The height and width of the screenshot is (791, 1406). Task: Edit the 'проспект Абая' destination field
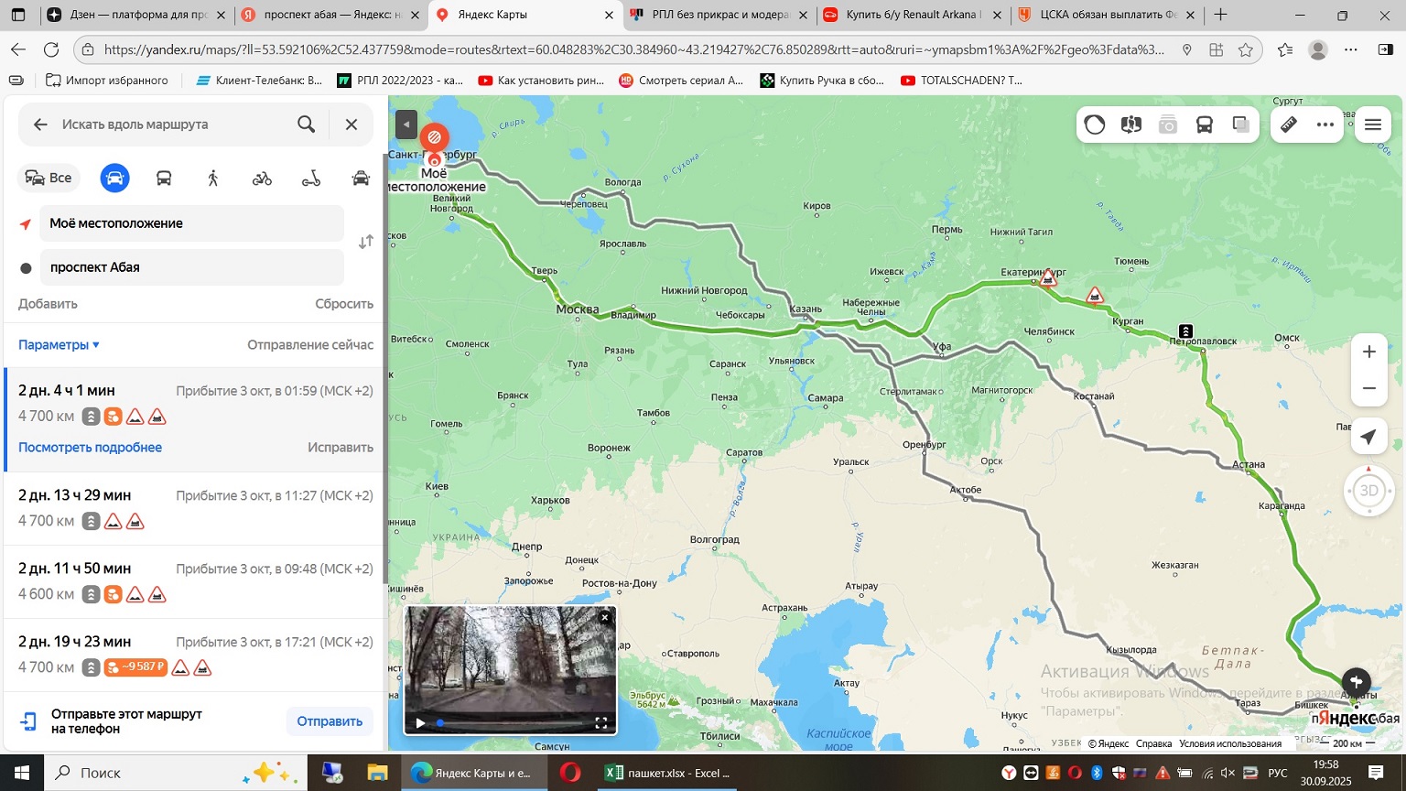192,267
